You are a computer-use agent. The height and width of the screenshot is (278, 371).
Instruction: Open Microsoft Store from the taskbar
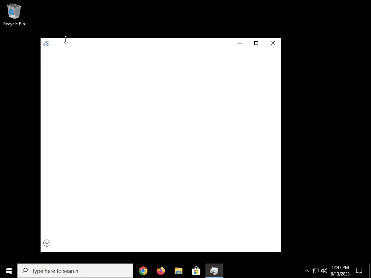click(x=196, y=271)
